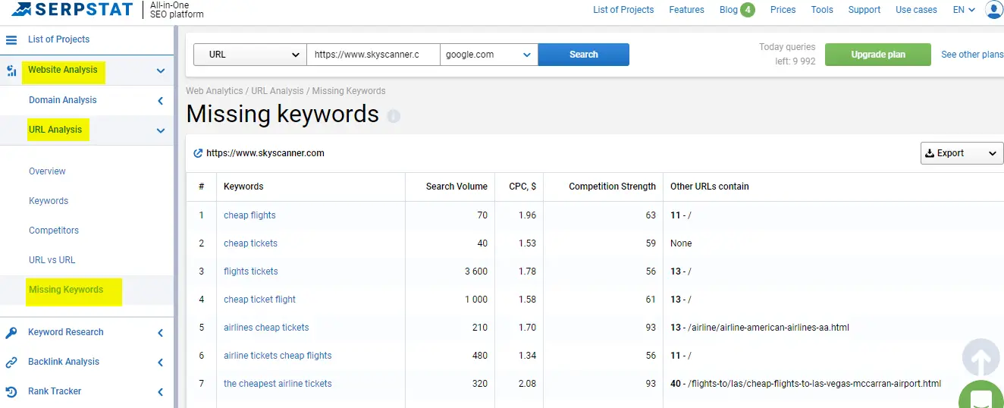Viewport: 1004px width, 408px height.
Task: Click the URL Analysis breadcrumb
Action: (278, 91)
